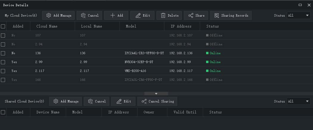This screenshot has height=130, width=313.
Task: Click the Share network icon
Action: pos(191,15)
